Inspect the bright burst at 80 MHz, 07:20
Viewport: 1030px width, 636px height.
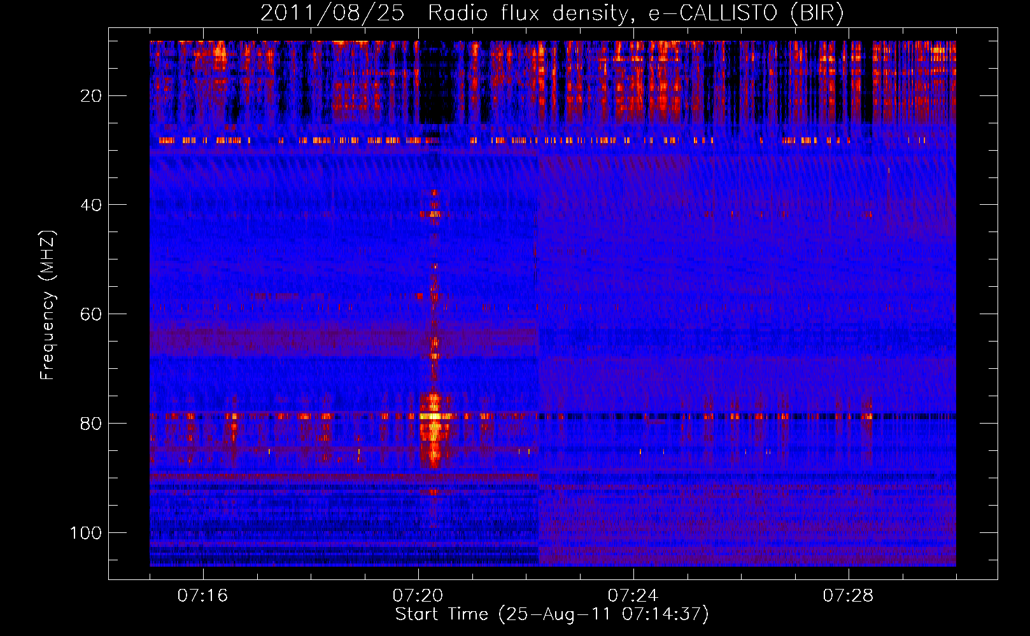(434, 430)
